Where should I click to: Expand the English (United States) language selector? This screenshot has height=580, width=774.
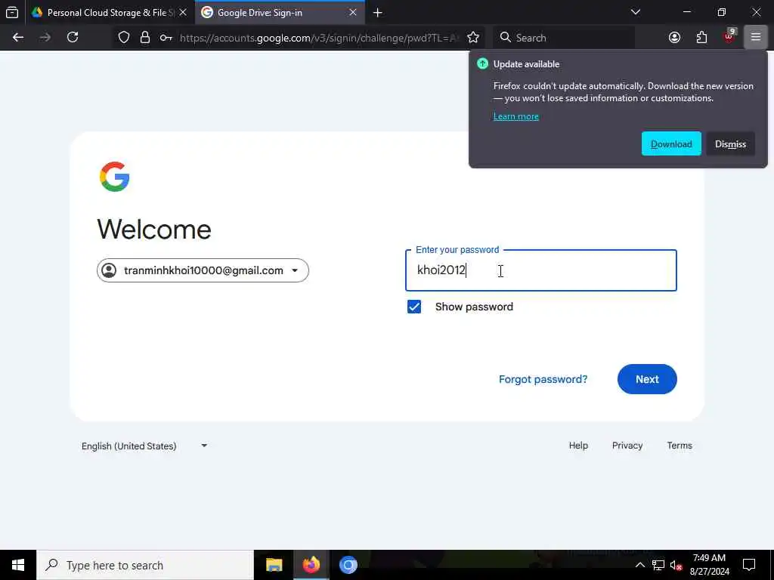144,446
